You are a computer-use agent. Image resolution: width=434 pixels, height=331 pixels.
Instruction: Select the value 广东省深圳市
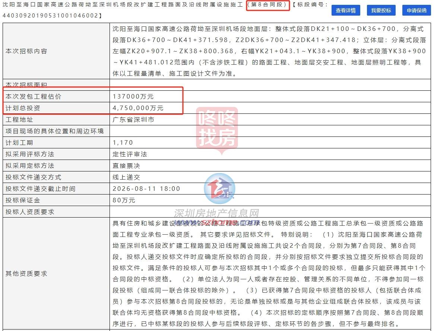tap(133, 120)
